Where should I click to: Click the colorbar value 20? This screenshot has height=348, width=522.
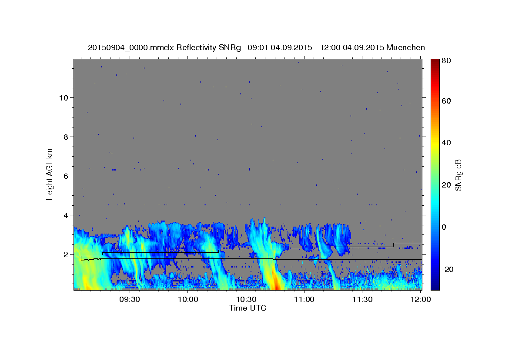[447, 185]
